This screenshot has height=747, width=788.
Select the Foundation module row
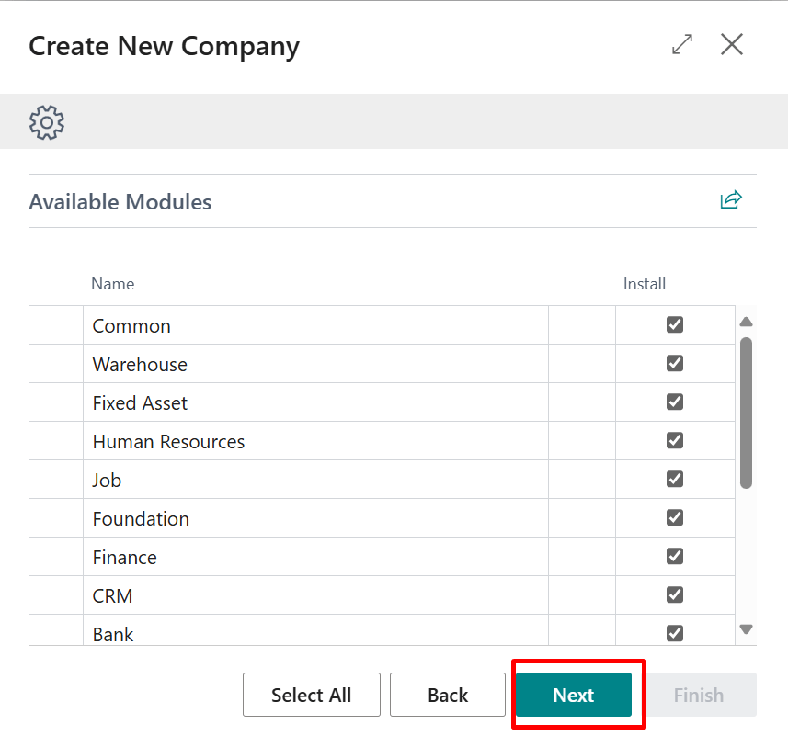click(141, 519)
